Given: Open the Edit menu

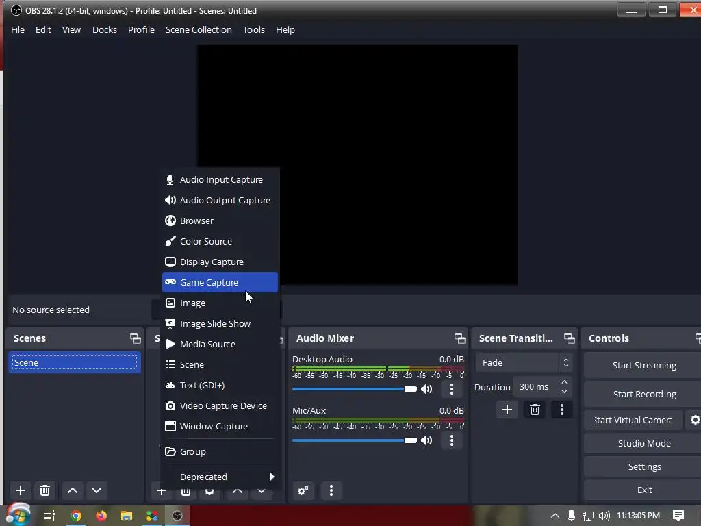Looking at the screenshot, I should (x=43, y=30).
